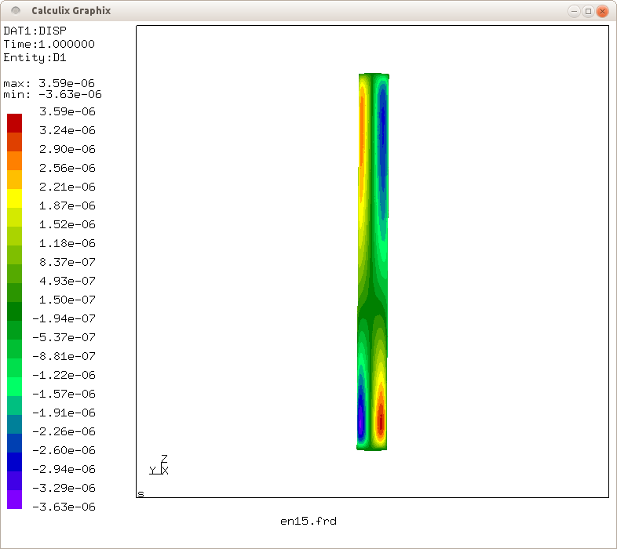The height and width of the screenshot is (549, 617).
Task: Click the legend value 4.93e-07
Action: 68,282
